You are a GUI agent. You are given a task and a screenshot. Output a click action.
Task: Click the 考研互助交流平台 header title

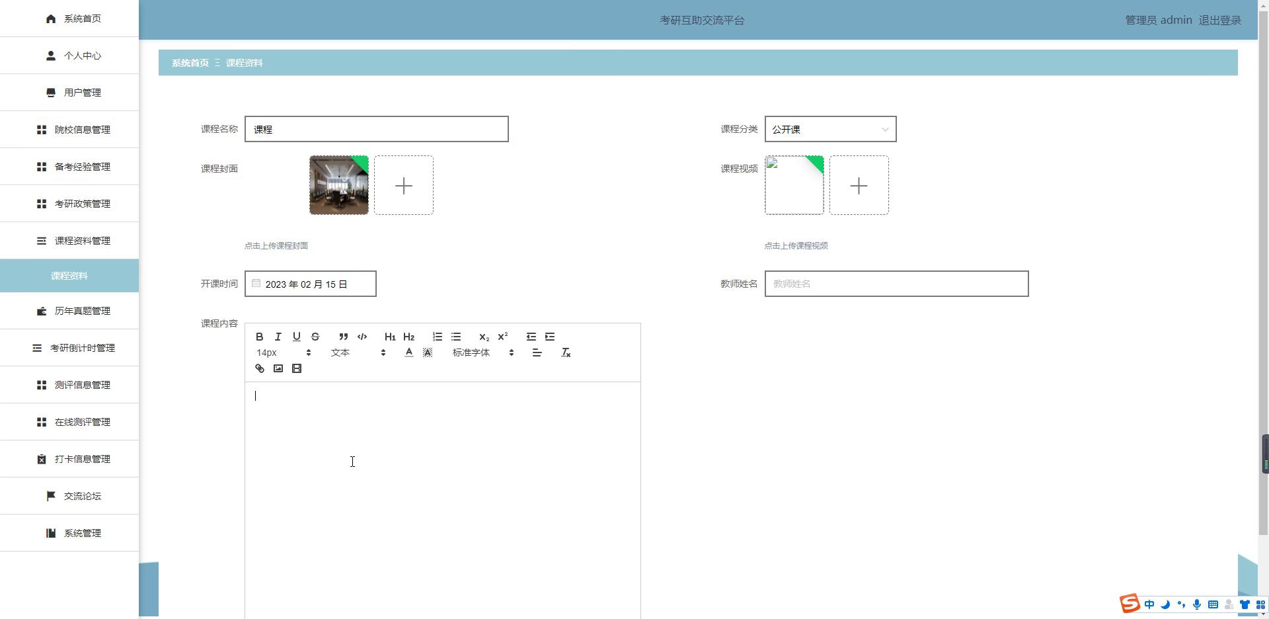click(x=702, y=21)
